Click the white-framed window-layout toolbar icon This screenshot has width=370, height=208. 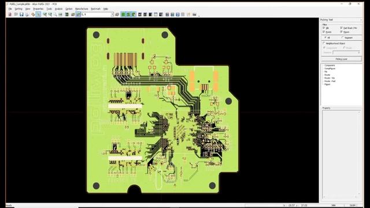[156, 14]
